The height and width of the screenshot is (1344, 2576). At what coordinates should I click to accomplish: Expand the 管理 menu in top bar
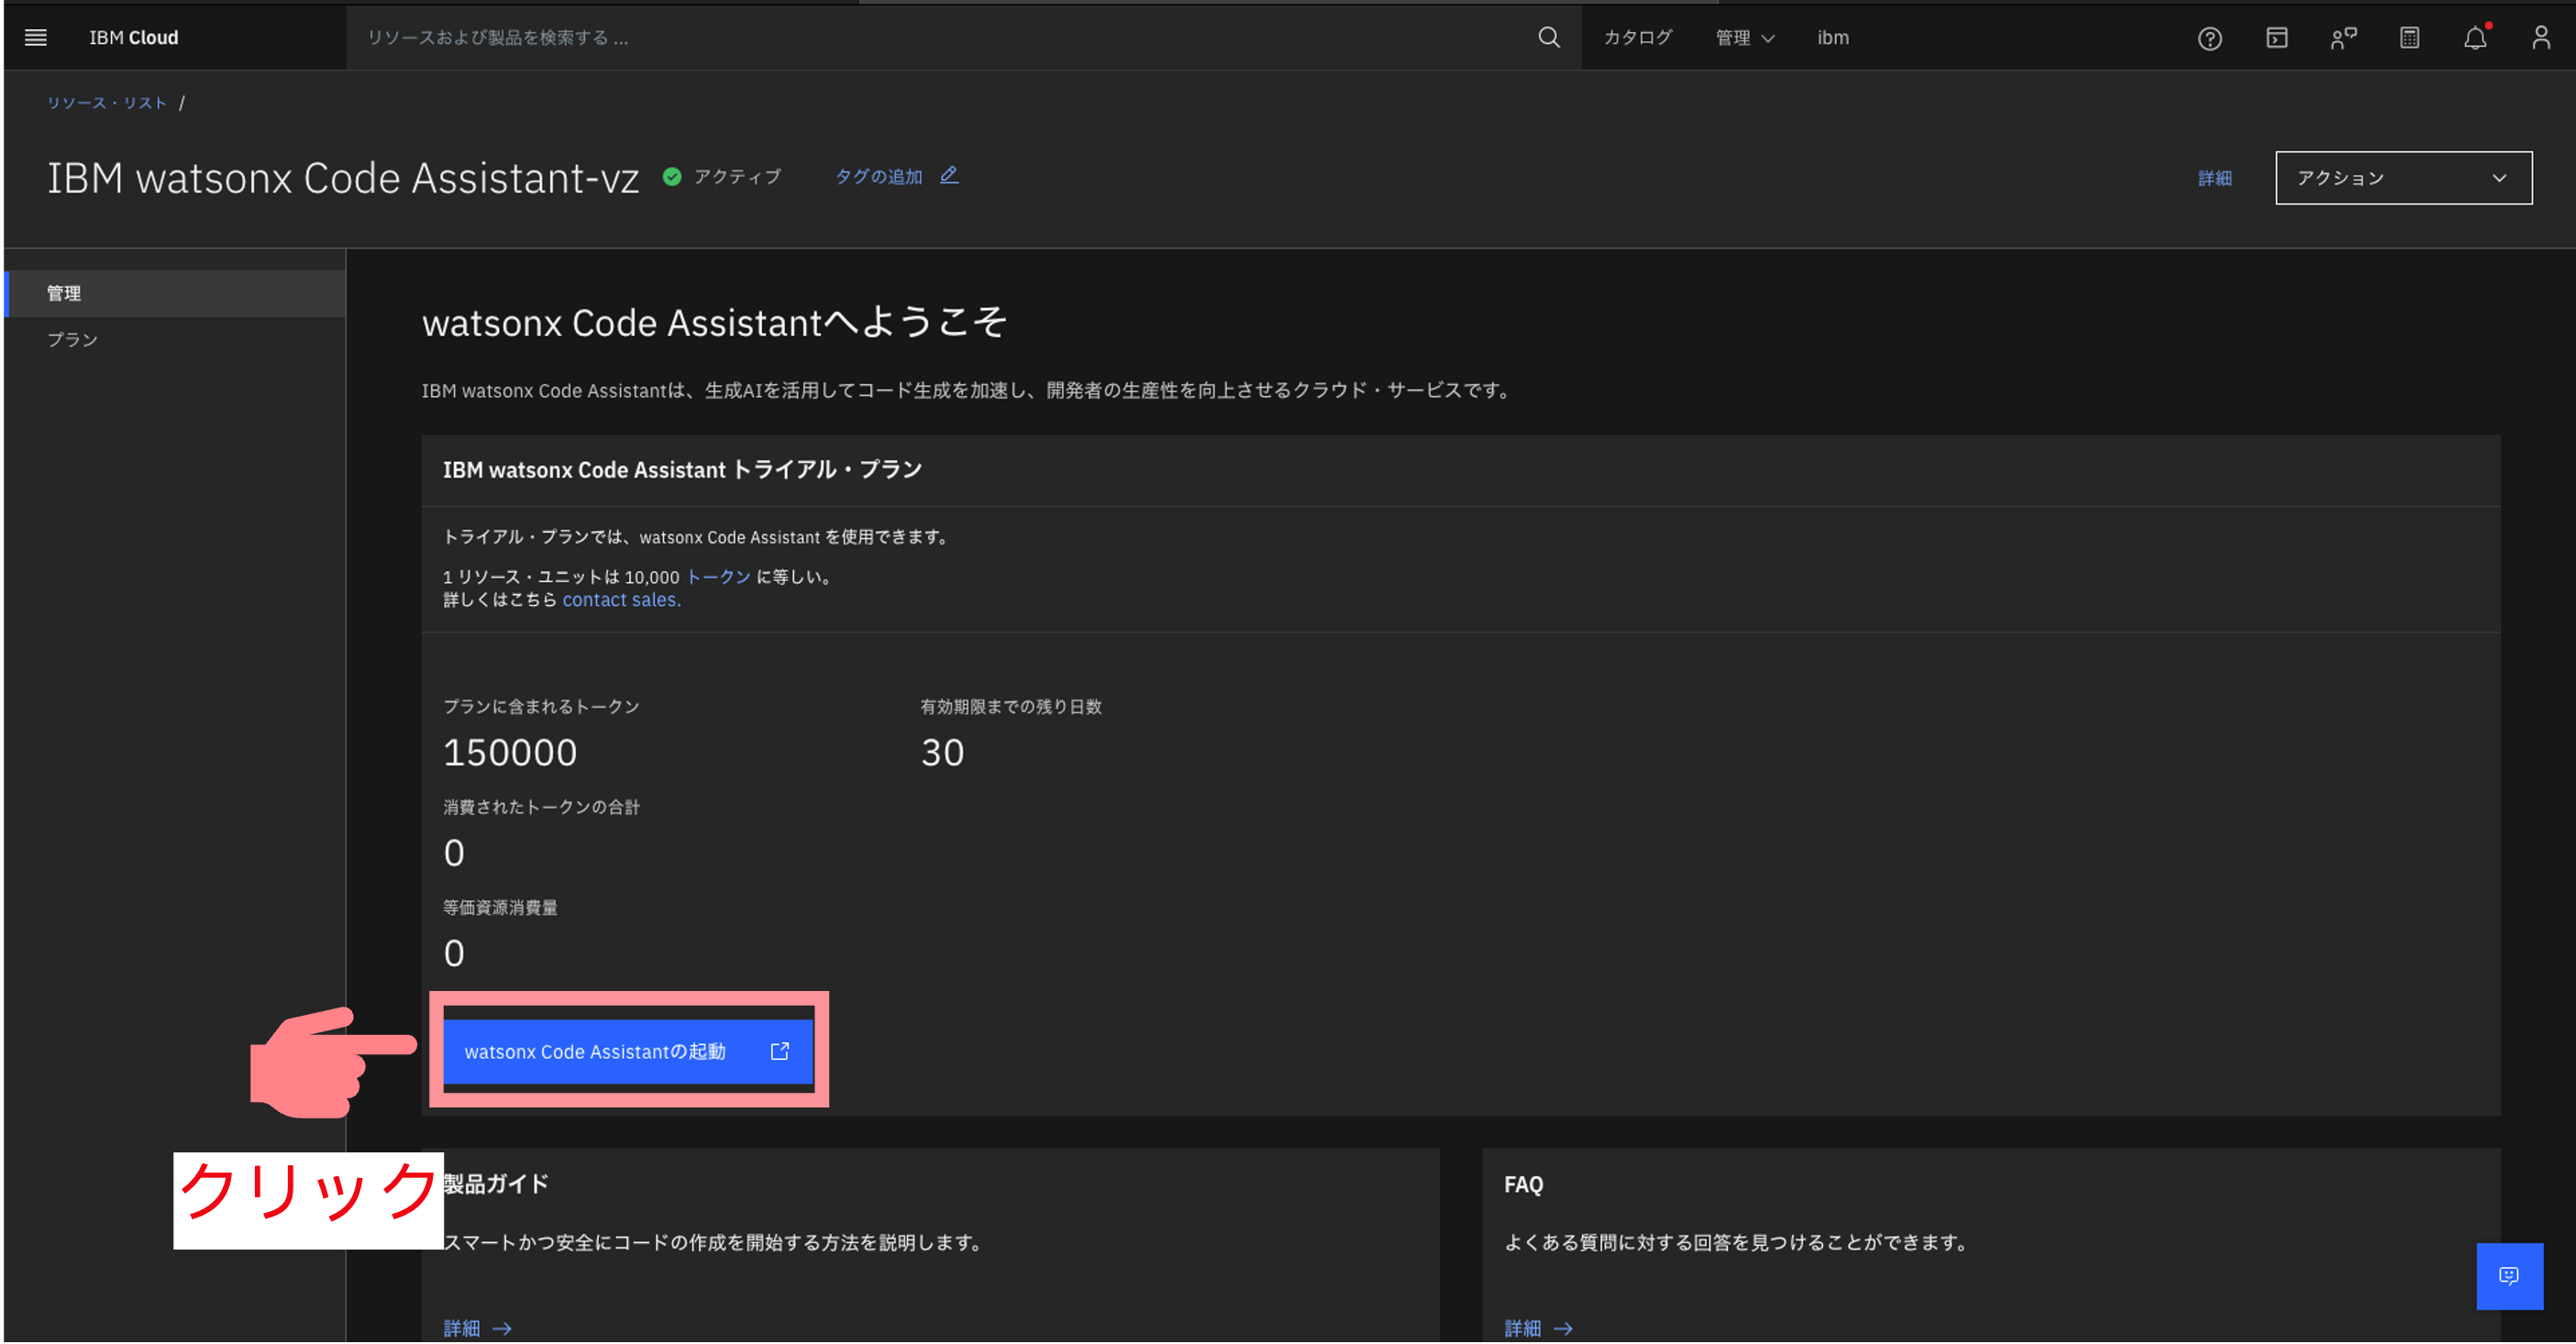pos(1744,38)
